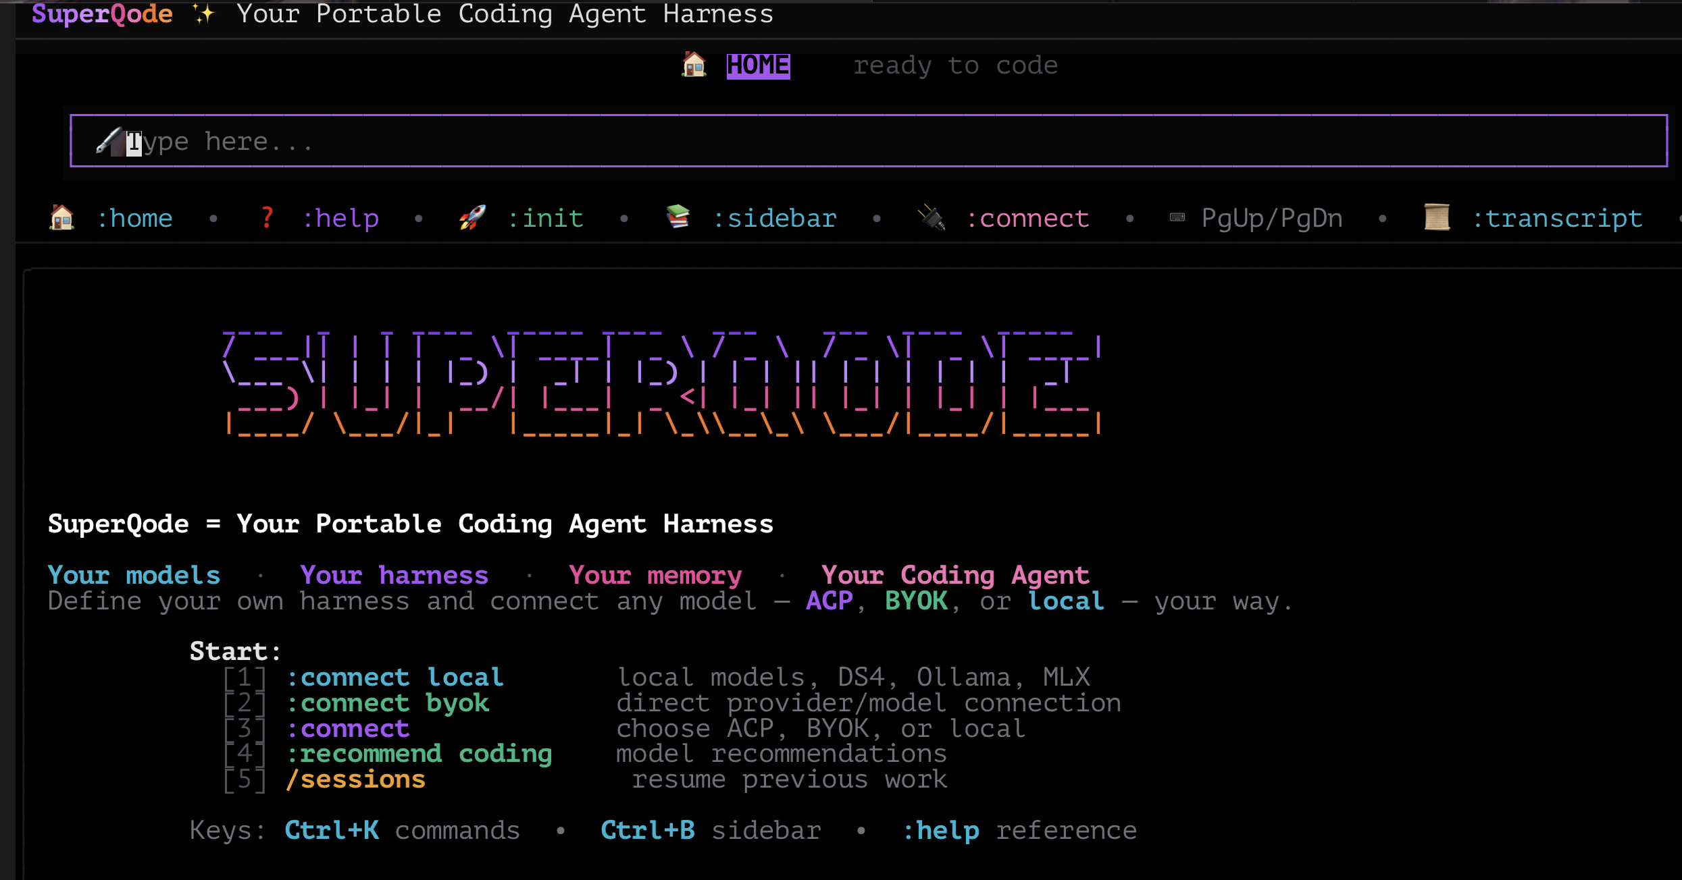The image size is (1682, 880).
Task: Click the scroll icon next to :transcript
Action: click(1437, 217)
